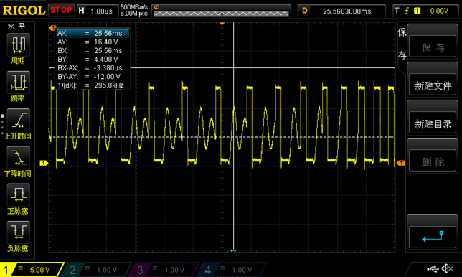Image resolution: width=462 pixels, height=277 pixels.
Task: Select the period (周期) measurement icon
Action: click(x=18, y=44)
